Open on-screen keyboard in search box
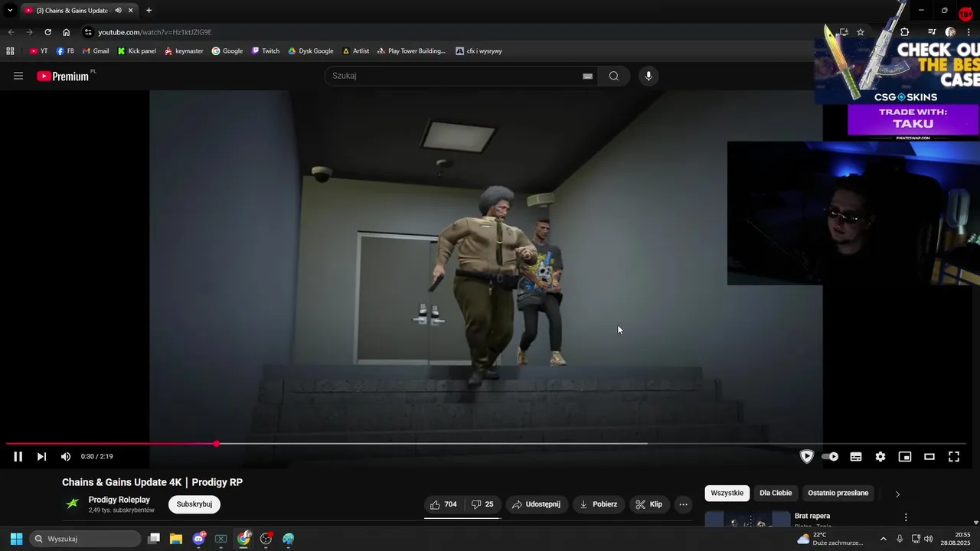 click(587, 76)
